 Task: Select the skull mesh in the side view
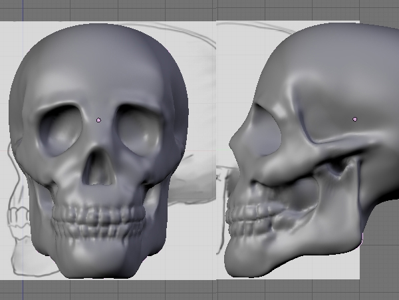(x=312, y=150)
